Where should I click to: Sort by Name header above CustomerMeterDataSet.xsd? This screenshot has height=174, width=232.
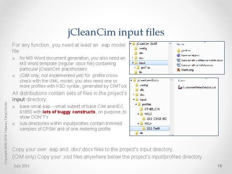[181, 81]
